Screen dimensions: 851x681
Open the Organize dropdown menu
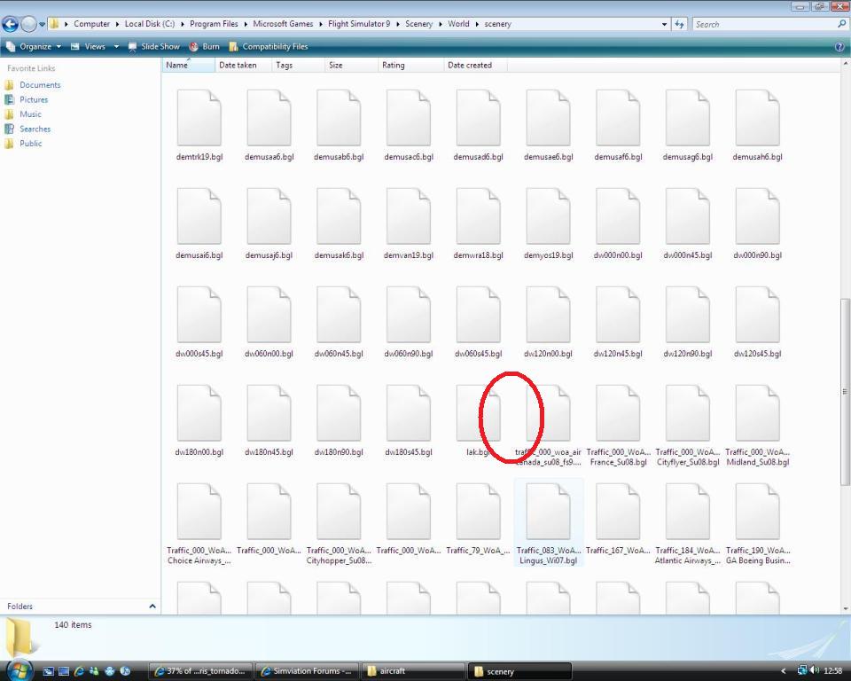[x=34, y=46]
